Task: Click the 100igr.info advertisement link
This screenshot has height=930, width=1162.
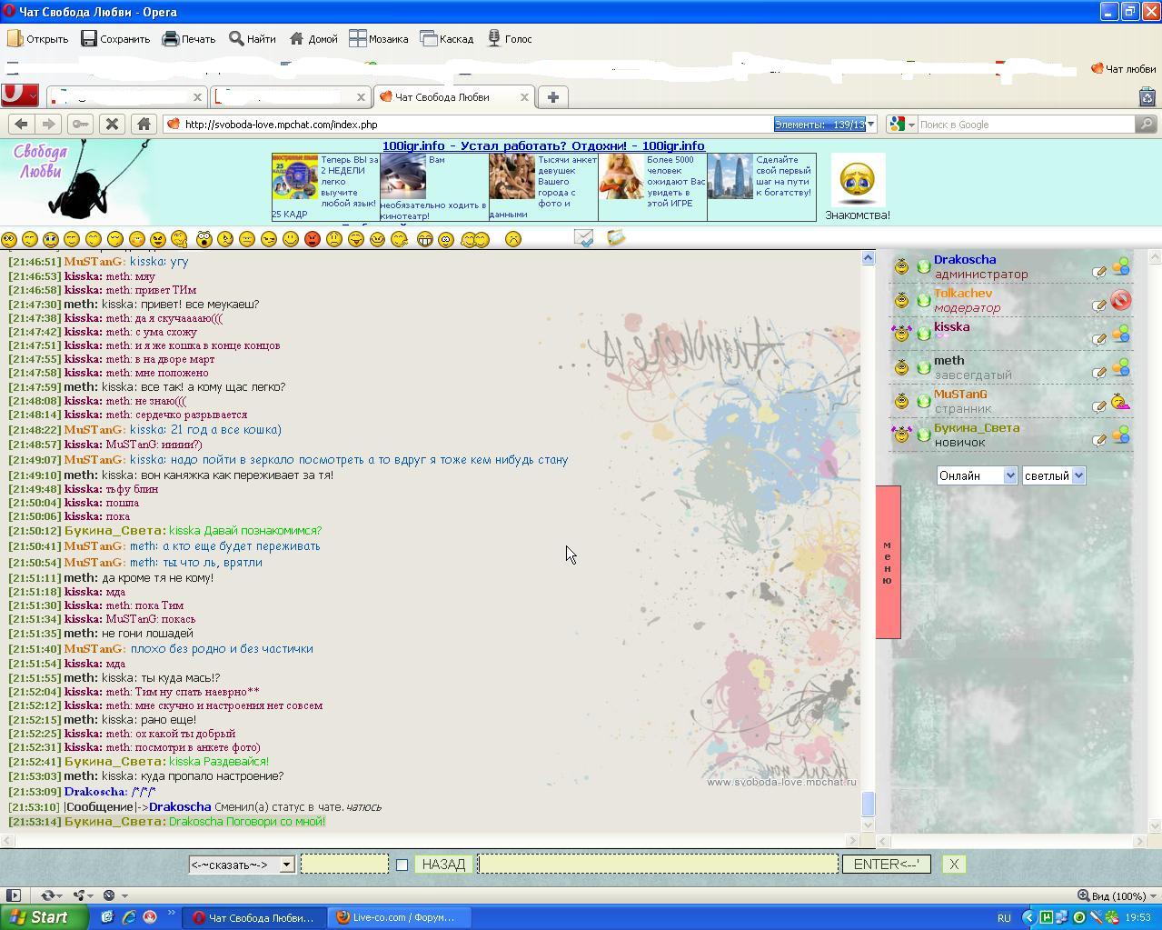Action: click(x=543, y=145)
